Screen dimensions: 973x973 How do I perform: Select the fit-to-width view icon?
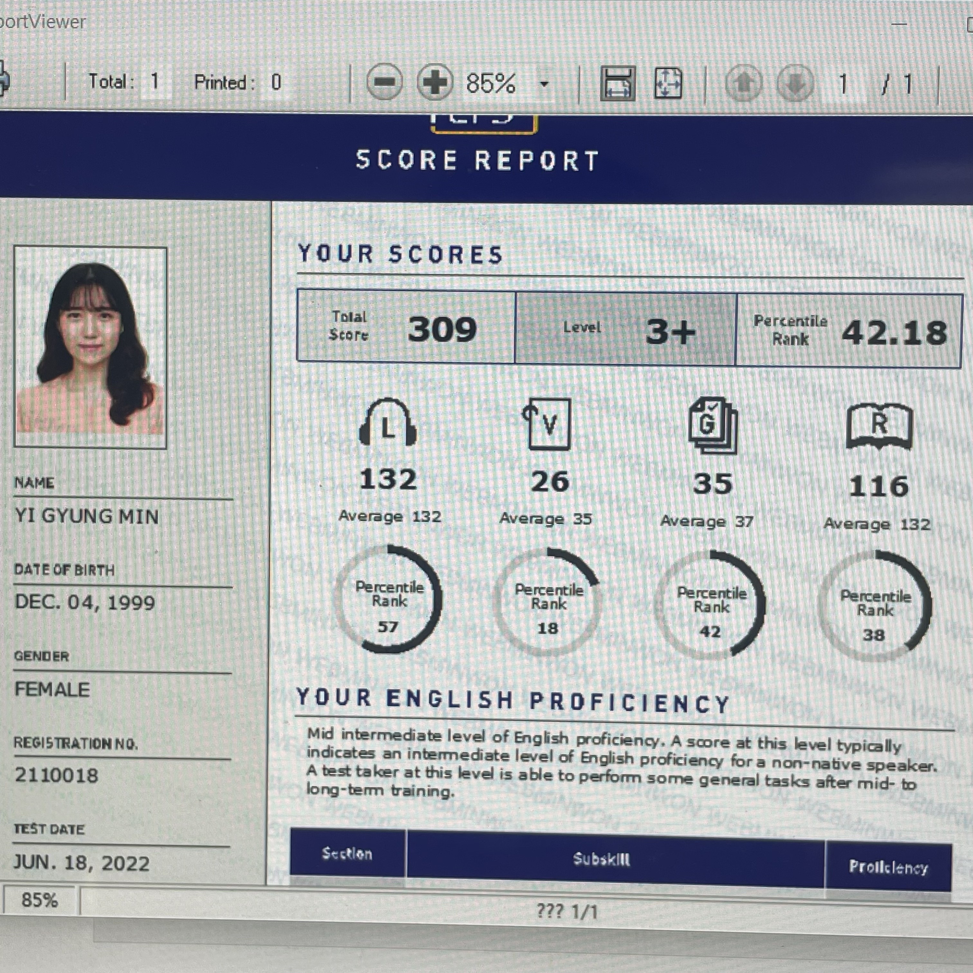click(617, 83)
